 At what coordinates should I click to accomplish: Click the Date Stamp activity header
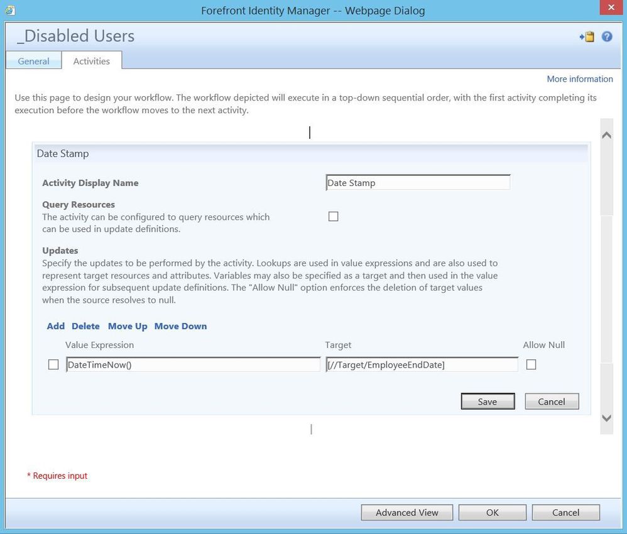pos(310,153)
